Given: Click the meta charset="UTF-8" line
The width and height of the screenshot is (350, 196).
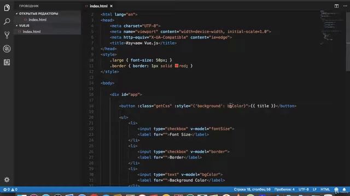Looking at the screenshot, I should point(135,26).
